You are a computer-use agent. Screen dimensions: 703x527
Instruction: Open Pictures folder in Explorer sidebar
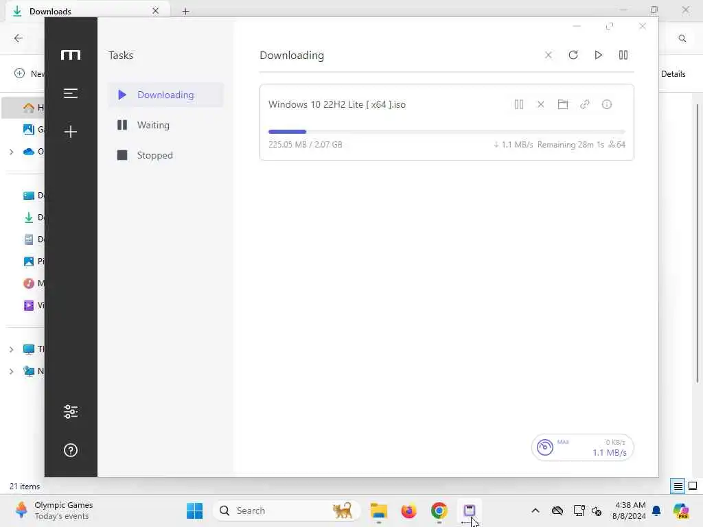click(x=33, y=261)
